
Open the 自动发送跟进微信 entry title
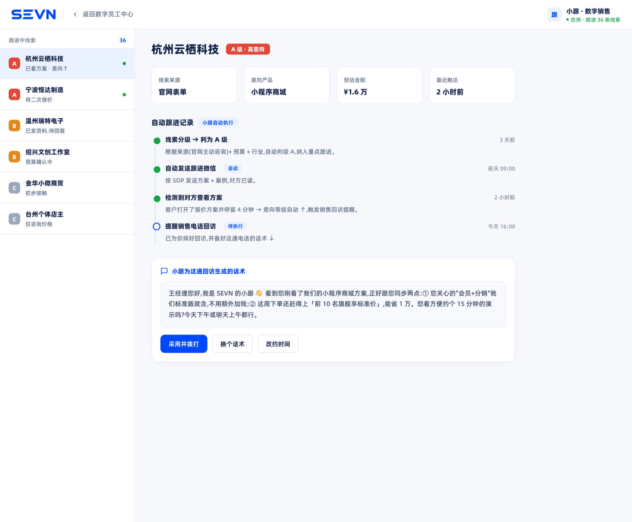[191, 168]
